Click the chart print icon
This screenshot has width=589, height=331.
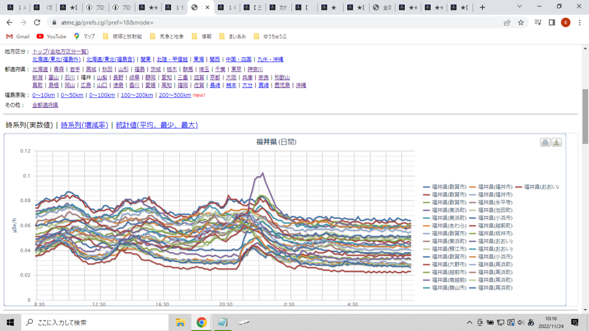click(545, 142)
